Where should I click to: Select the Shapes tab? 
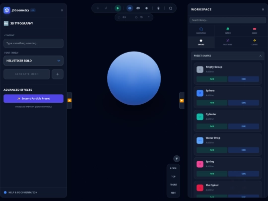[201, 42]
